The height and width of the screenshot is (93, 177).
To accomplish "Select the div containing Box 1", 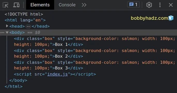I will click(x=95, y=42).
